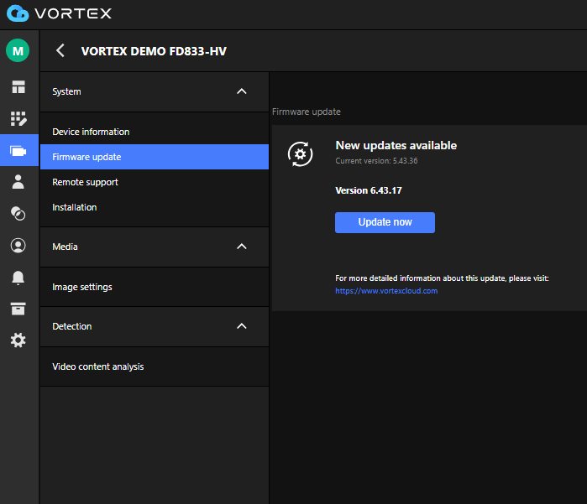Open the person users icon
Viewport: 587px width, 504px height.
18,182
